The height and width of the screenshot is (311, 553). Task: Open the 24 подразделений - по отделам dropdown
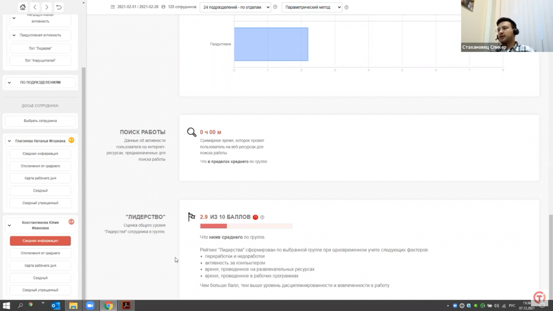235,7
